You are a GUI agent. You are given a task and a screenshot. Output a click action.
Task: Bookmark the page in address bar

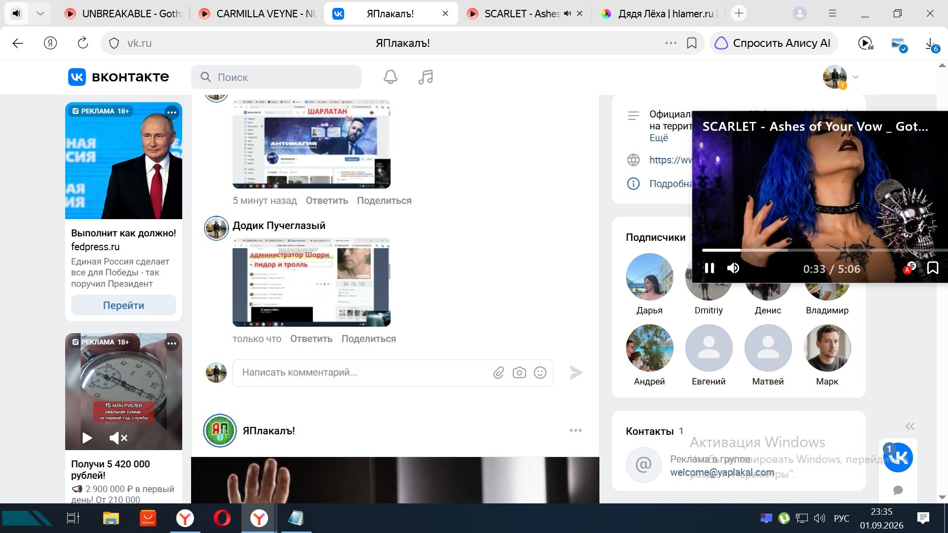click(x=692, y=43)
